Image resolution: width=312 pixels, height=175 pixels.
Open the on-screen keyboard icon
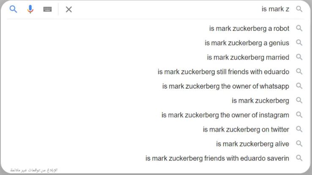point(47,9)
